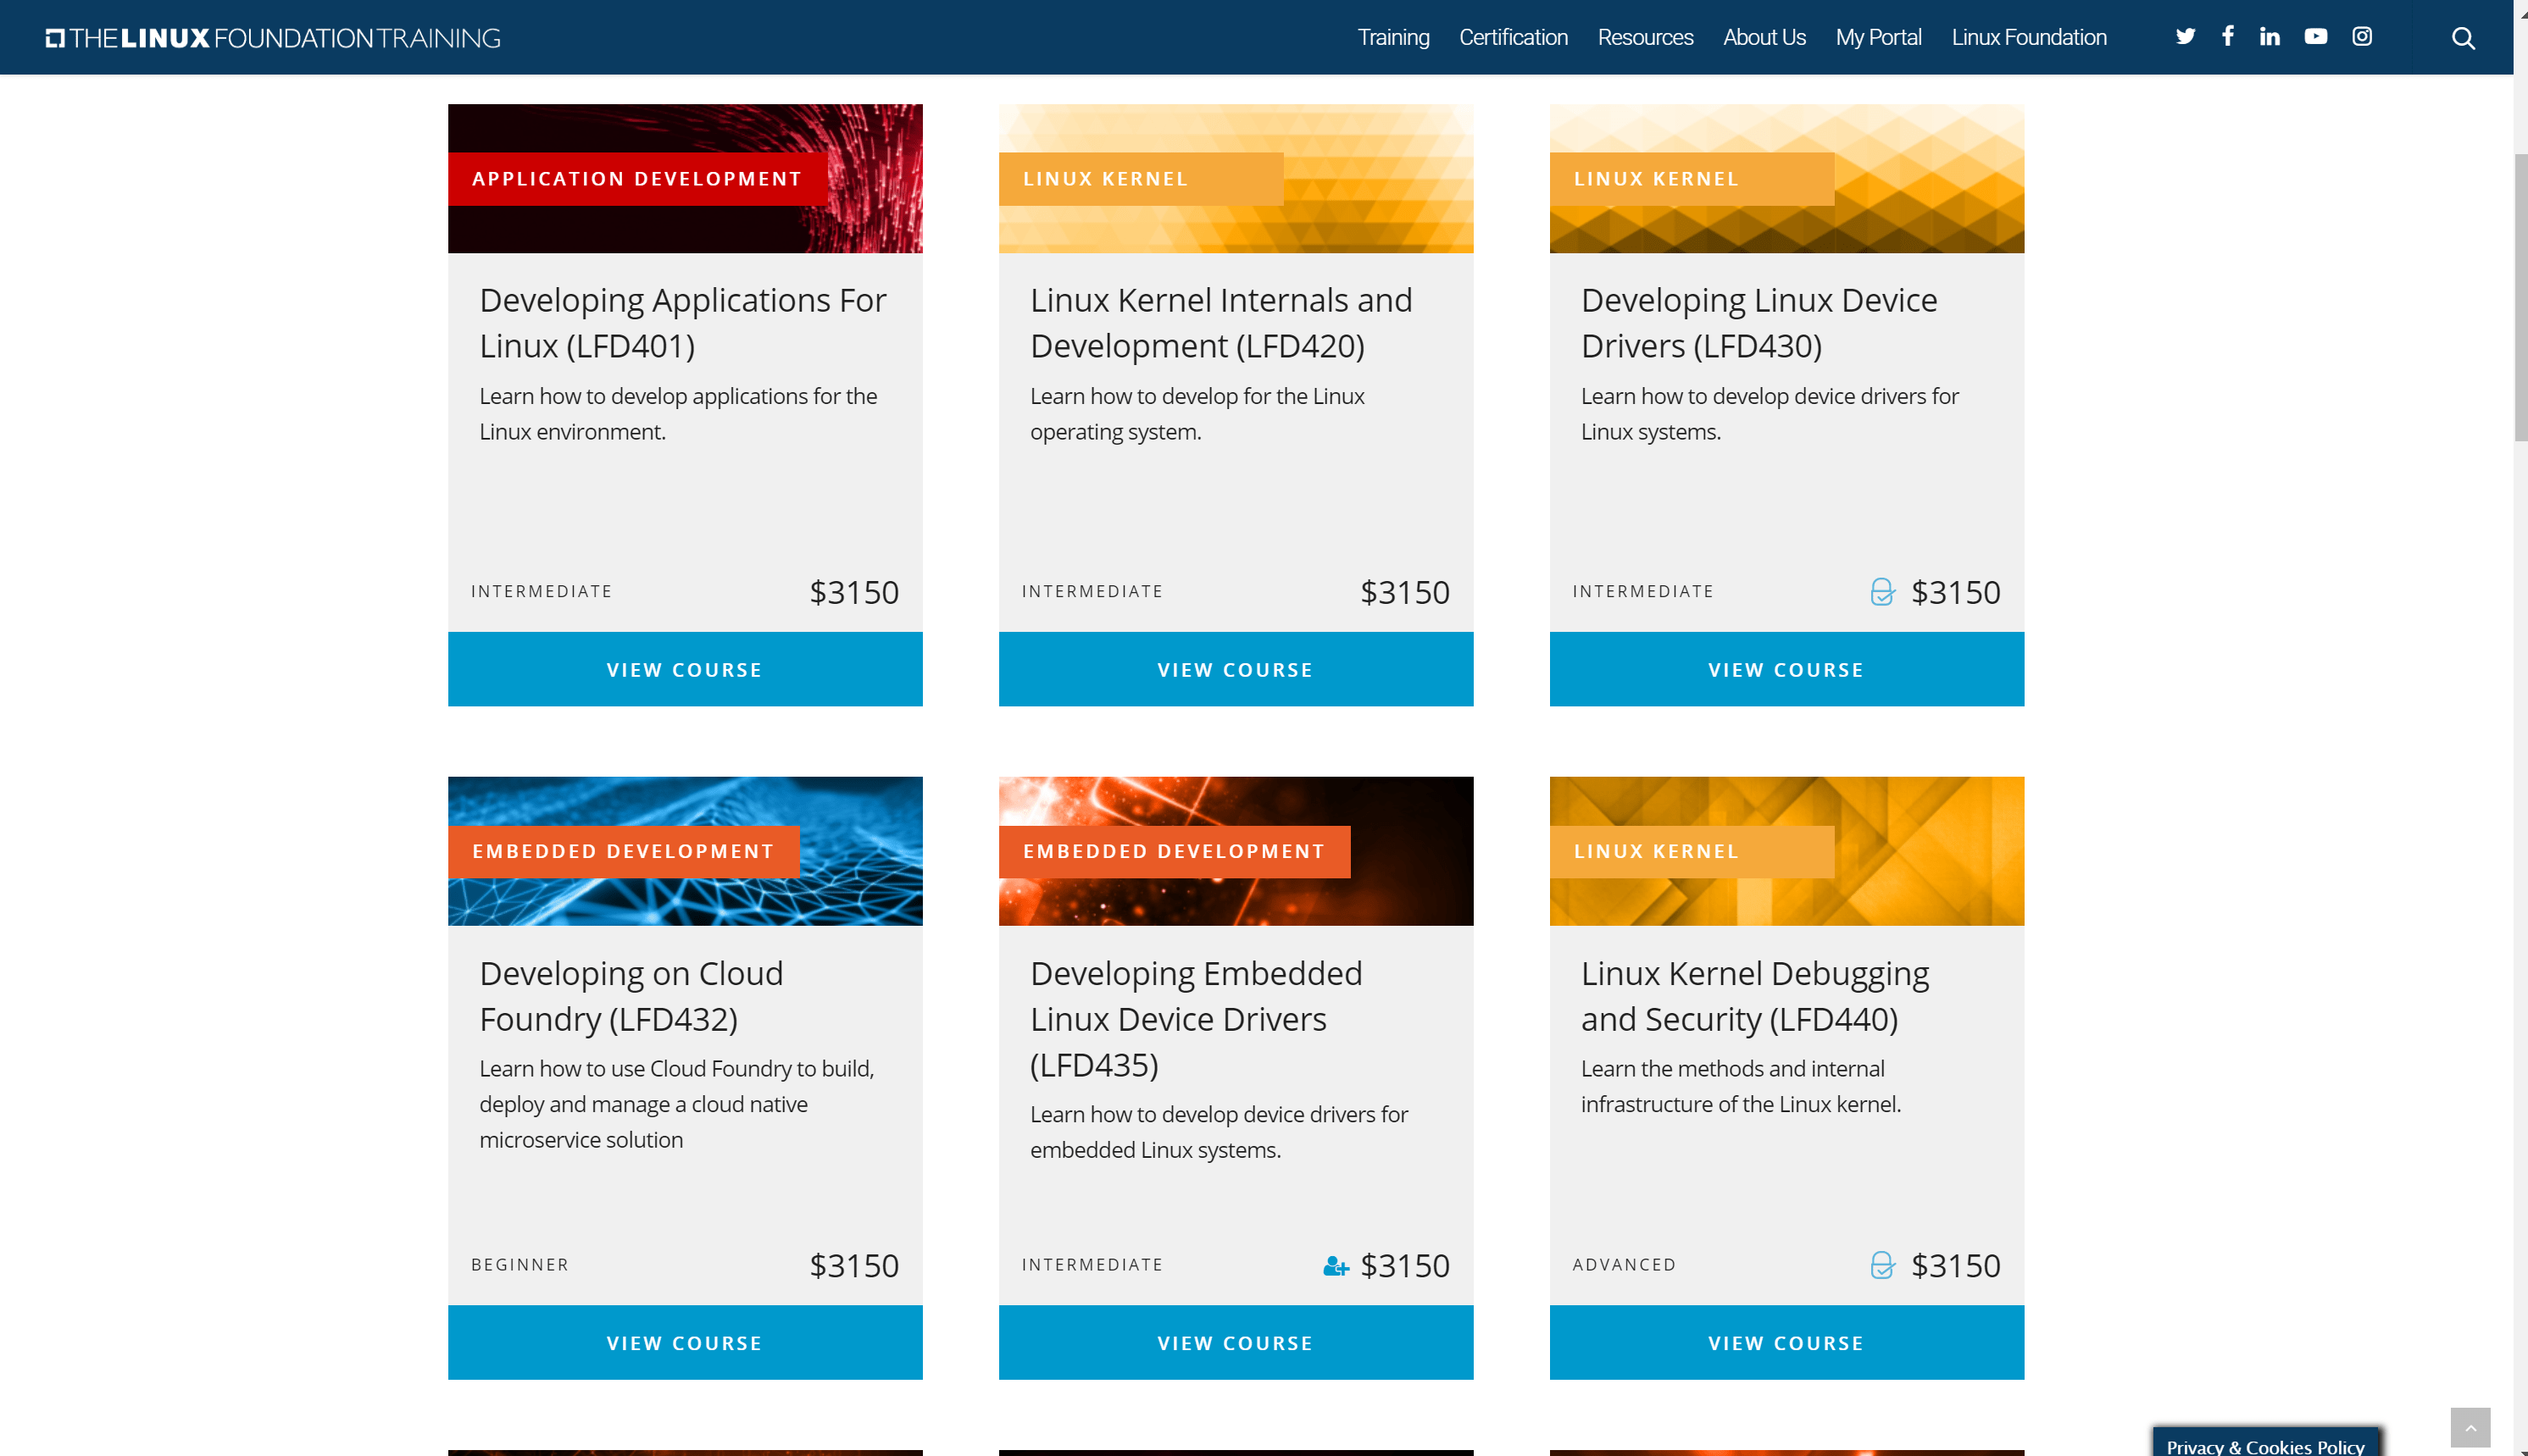Open the Facebook social link
The image size is (2528, 1456).
pos(2227,36)
